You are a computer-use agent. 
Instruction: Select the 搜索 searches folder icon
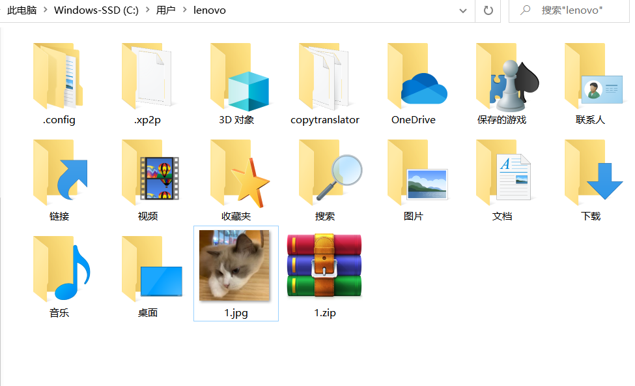coord(330,172)
